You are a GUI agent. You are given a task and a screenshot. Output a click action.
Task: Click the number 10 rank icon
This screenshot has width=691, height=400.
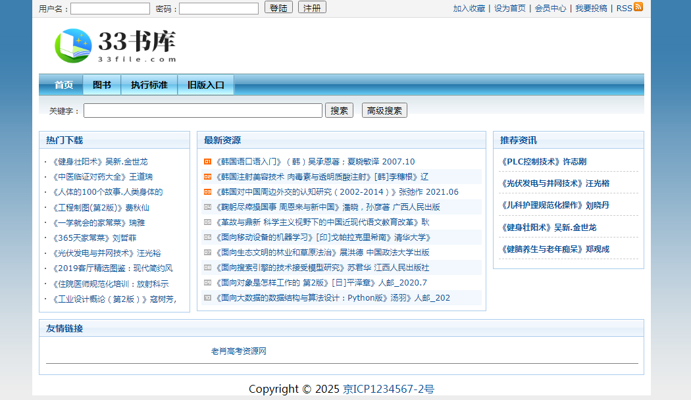pos(207,298)
